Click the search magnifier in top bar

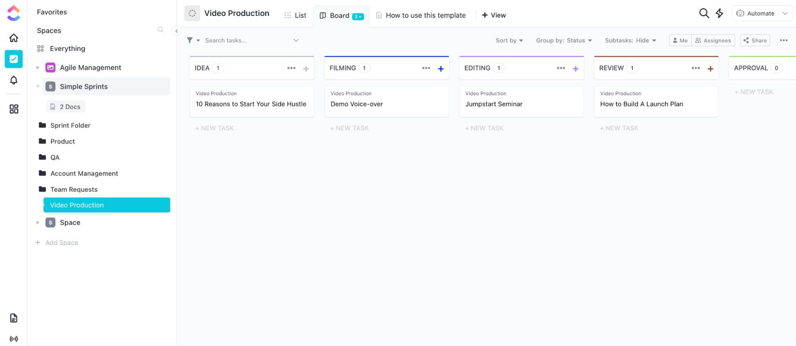pyautogui.click(x=704, y=14)
